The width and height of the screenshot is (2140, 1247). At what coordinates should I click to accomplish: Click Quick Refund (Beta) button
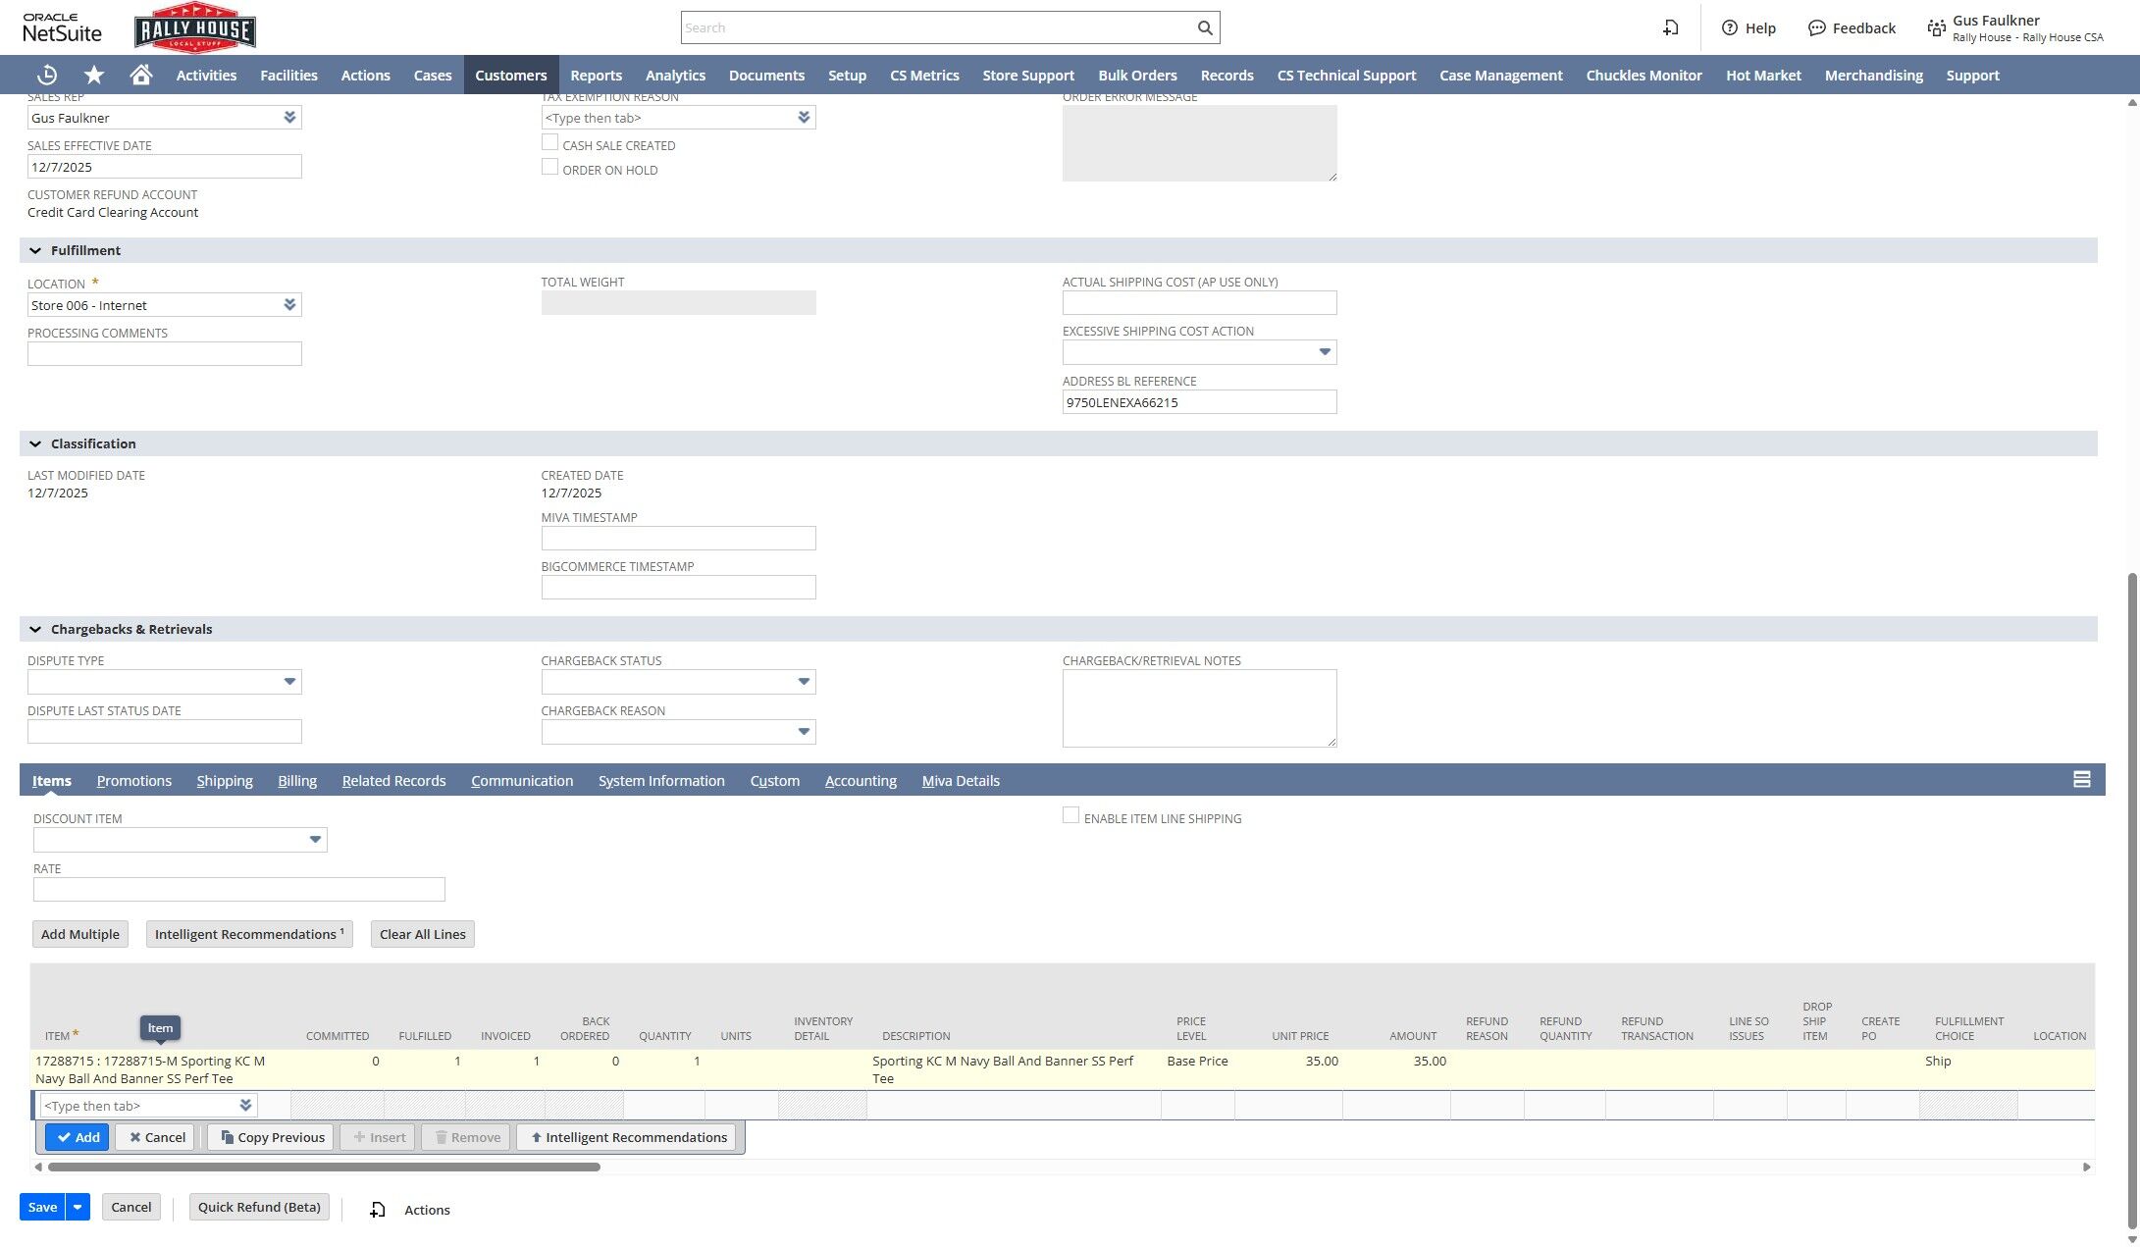coord(259,1207)
